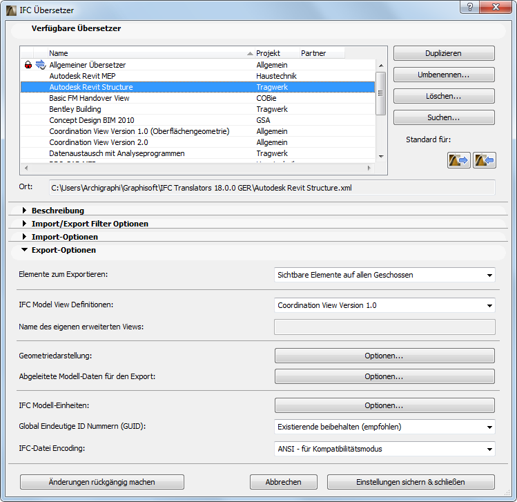Click the ArchiCAD icon in title bar
517x502 pixels.
pos(11,10)
